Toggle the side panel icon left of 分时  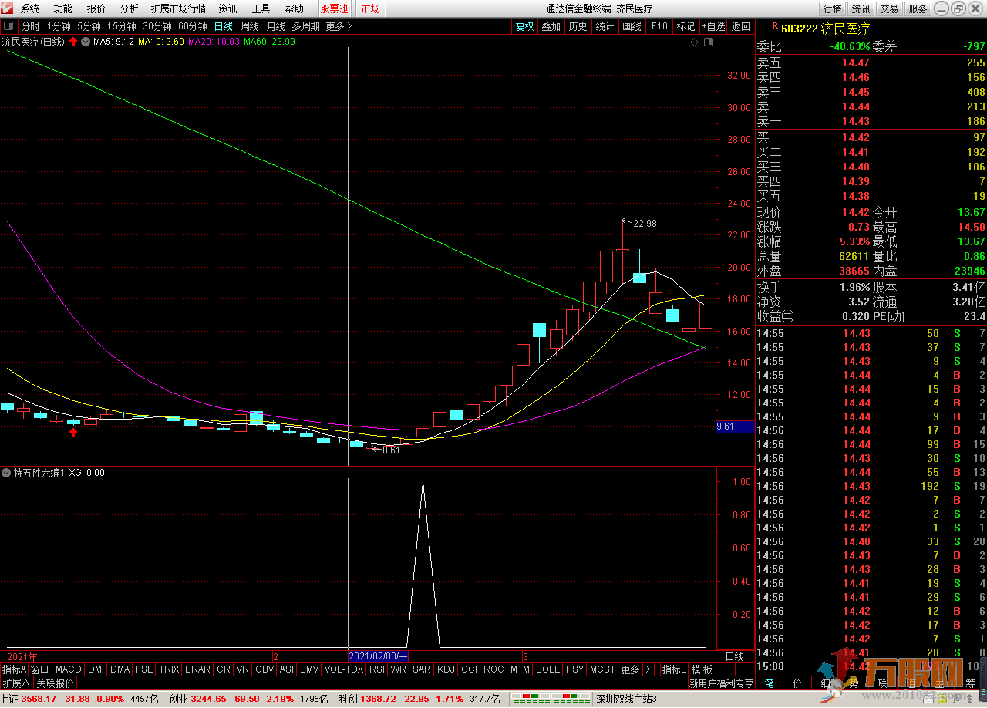[x=8, y=26]
